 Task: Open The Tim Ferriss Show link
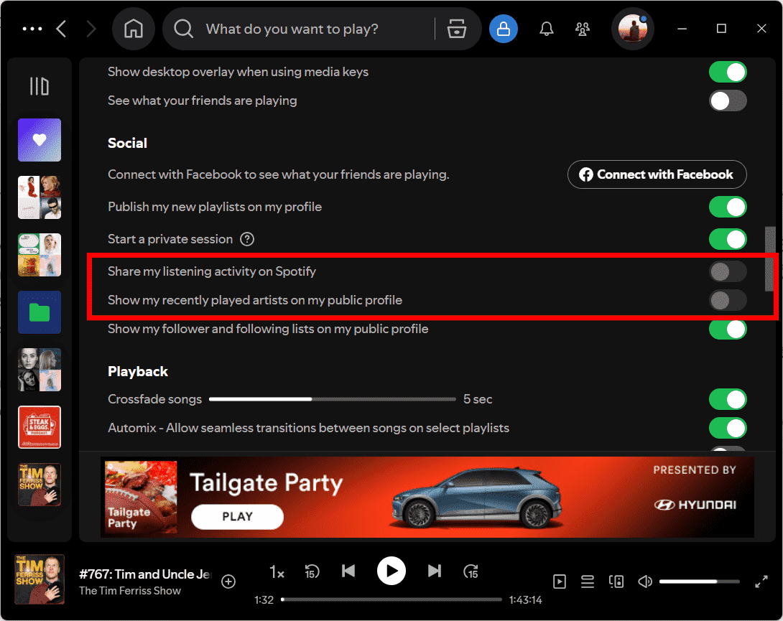(130, 591)
